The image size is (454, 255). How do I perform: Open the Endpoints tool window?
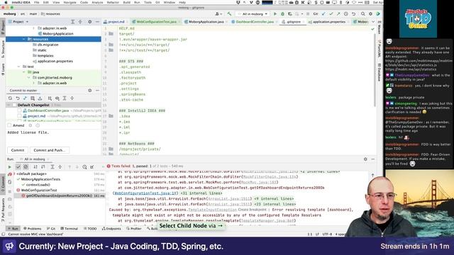click(x=111, y=228)
